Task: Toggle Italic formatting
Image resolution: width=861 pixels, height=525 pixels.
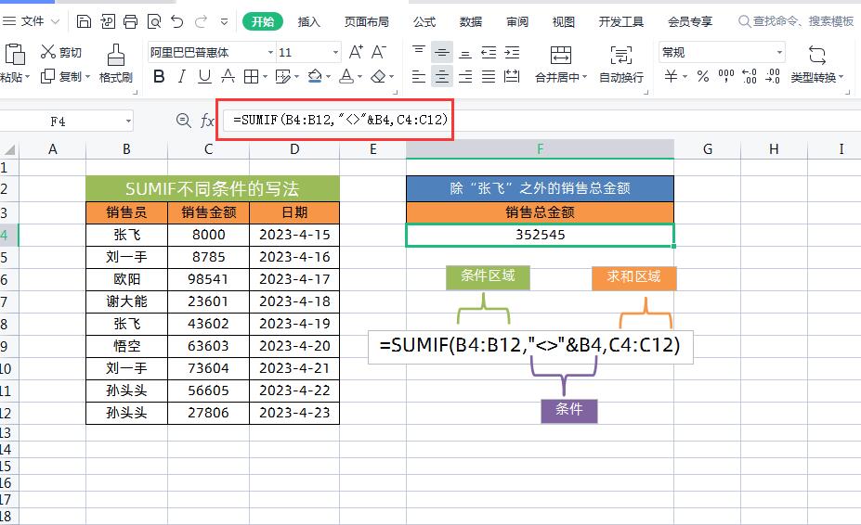Action: (x=182, y=76)
